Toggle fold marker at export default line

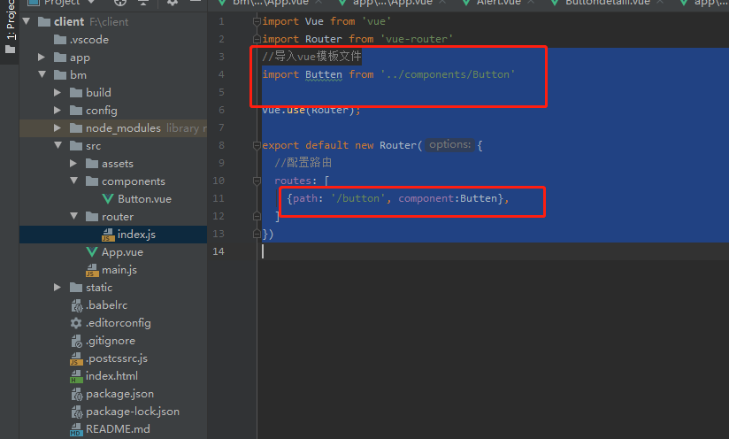[257, 145]
